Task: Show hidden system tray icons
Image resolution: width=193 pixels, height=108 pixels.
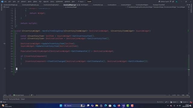Action: pyautogui.click(x=168, y=106)
